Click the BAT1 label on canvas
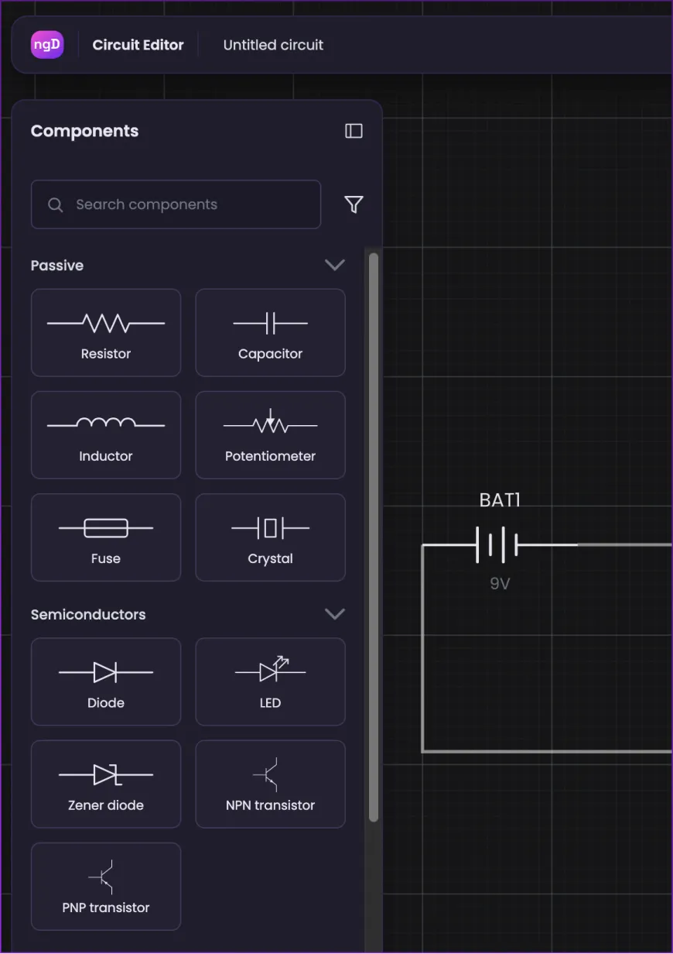 coord(500,500)
